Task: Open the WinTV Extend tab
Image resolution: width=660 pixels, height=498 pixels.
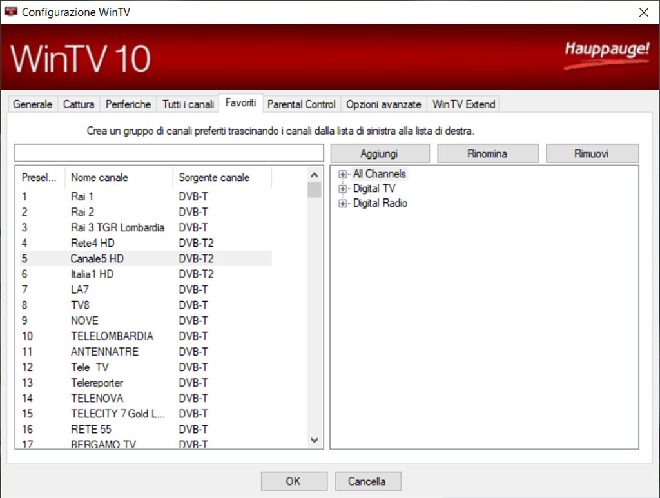Action: [463, 104]
